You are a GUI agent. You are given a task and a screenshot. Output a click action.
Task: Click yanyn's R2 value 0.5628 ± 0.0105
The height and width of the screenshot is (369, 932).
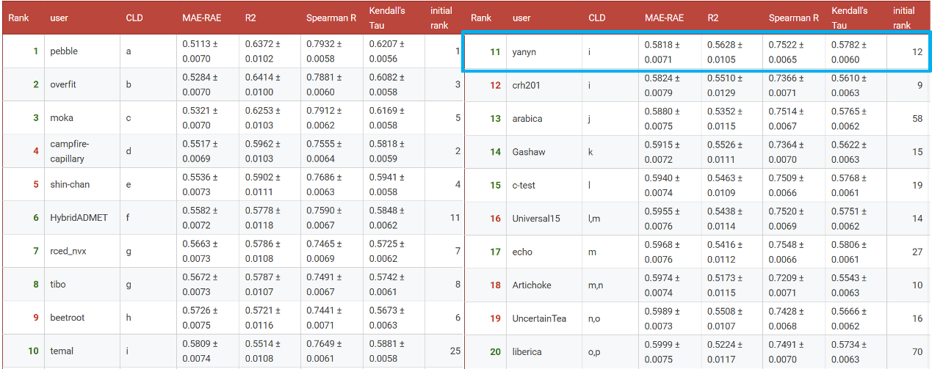pos(726,52)
